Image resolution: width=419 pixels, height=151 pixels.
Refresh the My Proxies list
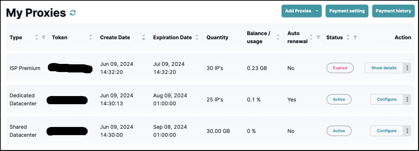[73, 13]
